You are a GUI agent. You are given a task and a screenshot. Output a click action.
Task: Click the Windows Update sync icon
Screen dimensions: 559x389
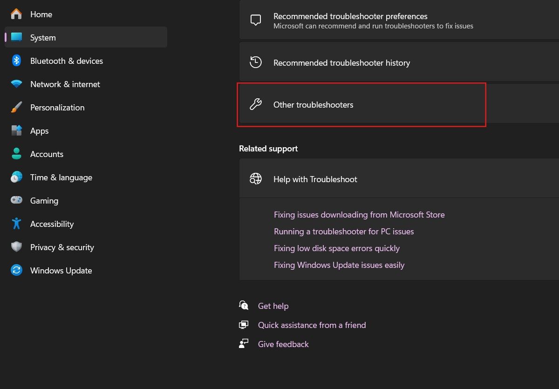(16, 271)
